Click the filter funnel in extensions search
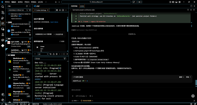 (30, 10)
